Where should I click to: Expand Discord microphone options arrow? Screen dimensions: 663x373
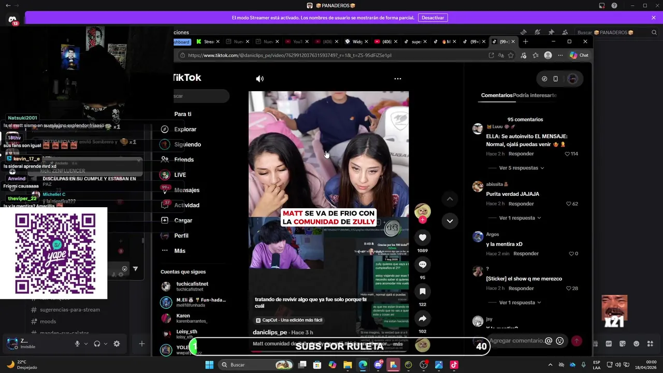pyautogui.click(x=86, y=343)
